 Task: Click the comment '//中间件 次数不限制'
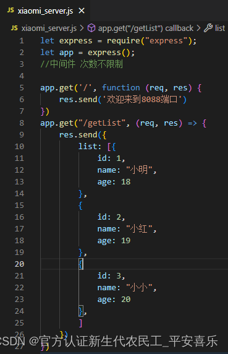[82, 64]
